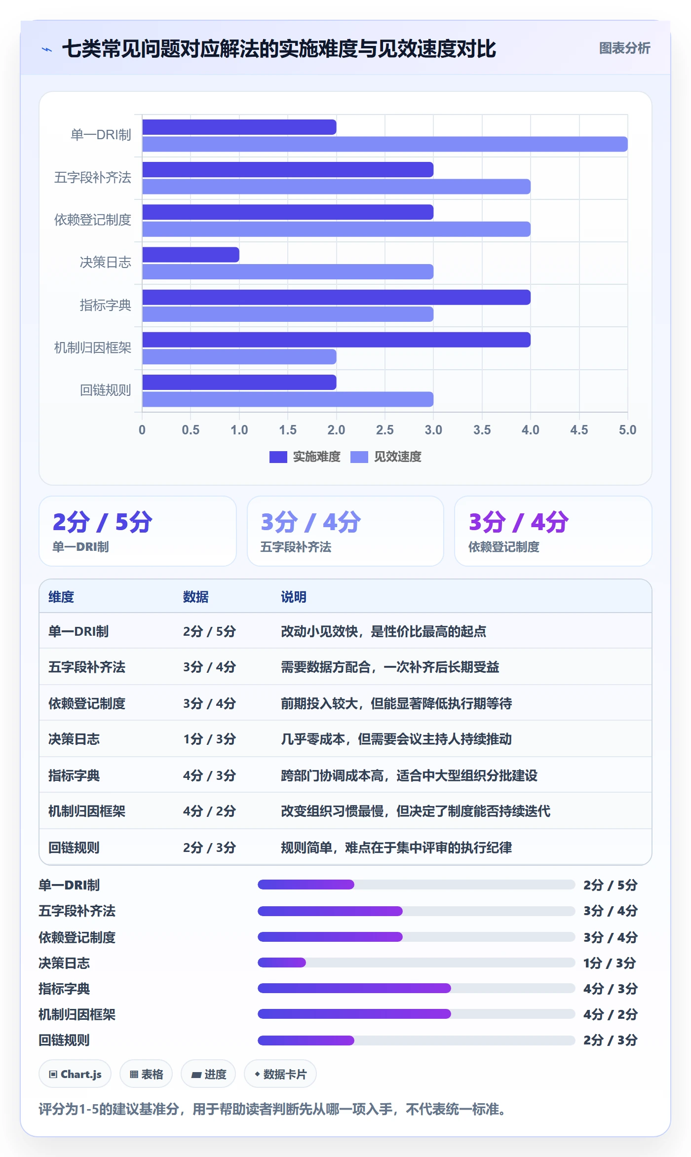Image resolution: width=691 pixels, height=1157 pixels.
Task: Click the 图表分析 label in header
Action: (x=624, y=48)
